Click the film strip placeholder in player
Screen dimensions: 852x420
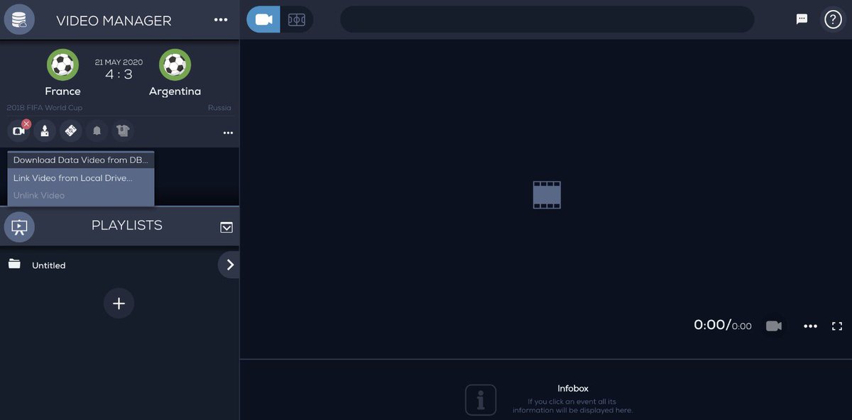pyautogui.click(x=547, y=194)
